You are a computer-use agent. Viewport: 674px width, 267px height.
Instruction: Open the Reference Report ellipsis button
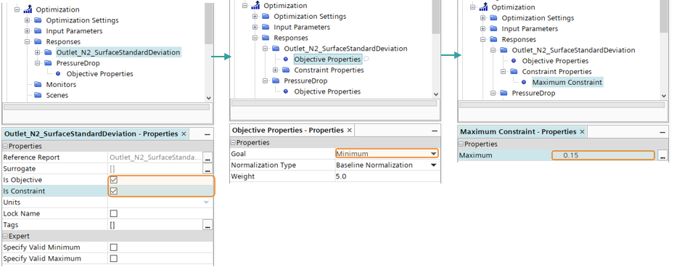(x=208, y=157)
